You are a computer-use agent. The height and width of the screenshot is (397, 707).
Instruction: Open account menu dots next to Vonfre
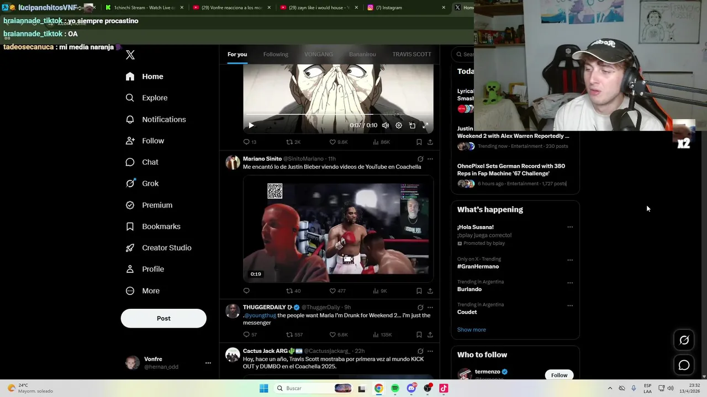pos(208,363)
